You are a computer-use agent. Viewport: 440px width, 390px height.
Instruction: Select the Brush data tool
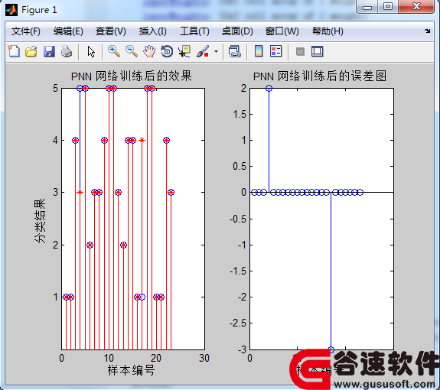pyautogui.click(x=203, y=51)
